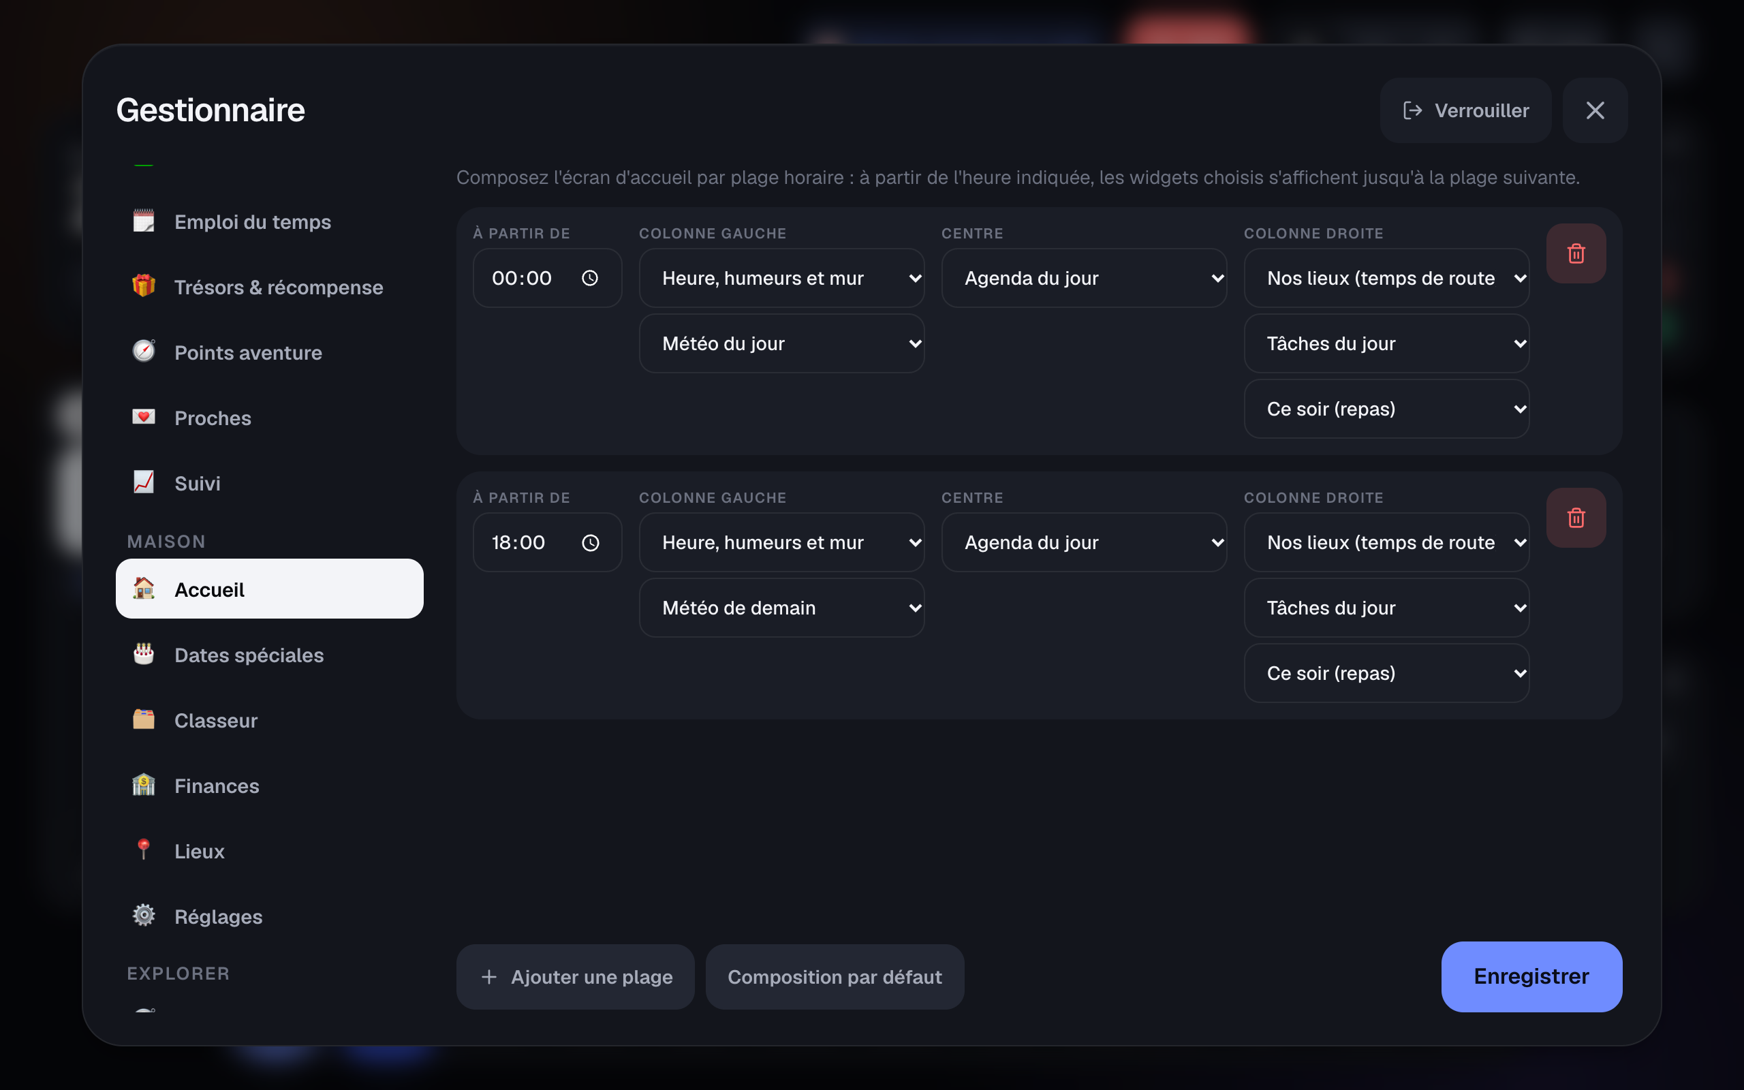
Task: Open the Dates spéciales section
Action: 270,655
